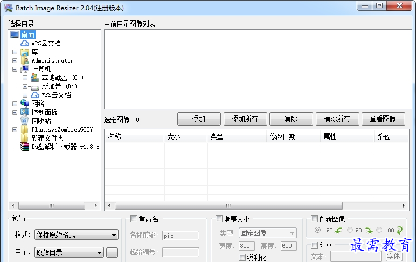This screenshot has height=262, width=416.
Task: Expand the 本地磁盘 (C:) node
Action: point(25,78)
